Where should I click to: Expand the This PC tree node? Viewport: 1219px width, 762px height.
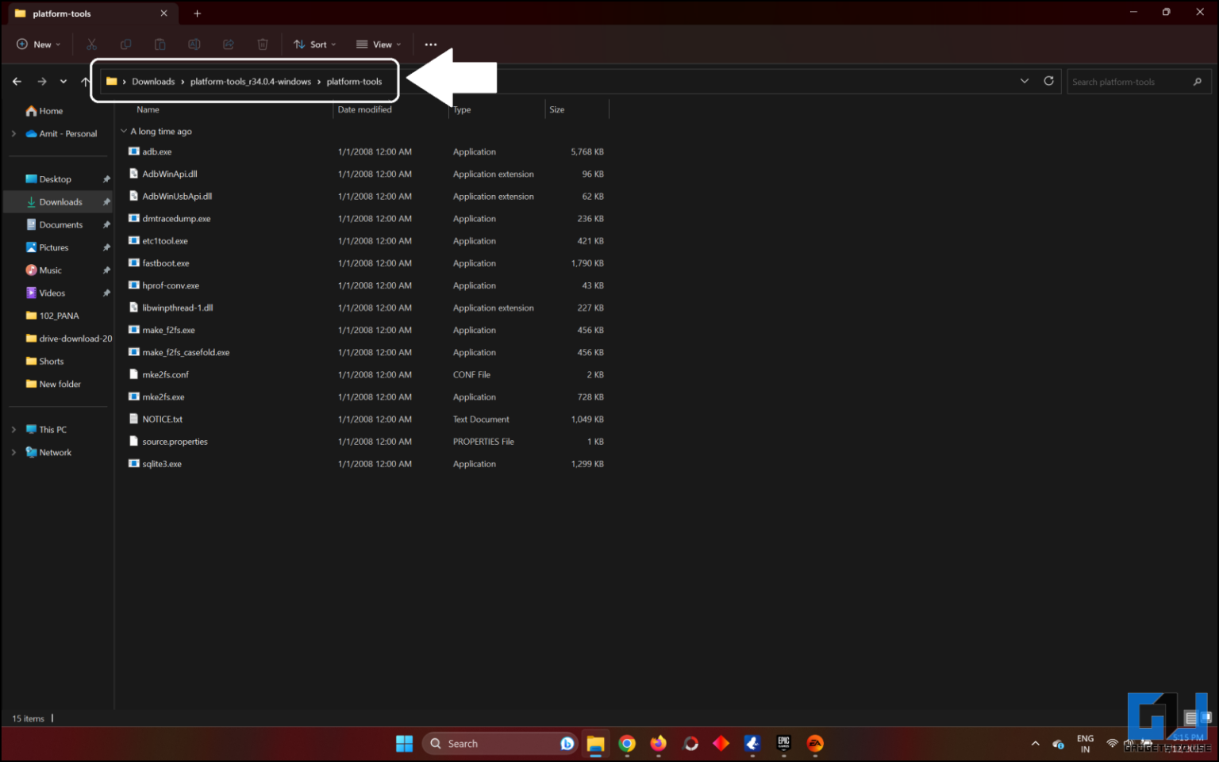click(x=13, y=430)
